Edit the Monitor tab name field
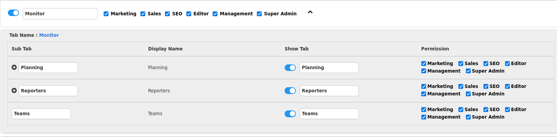This screenshot has width=557, height=137. pos(60,14)
